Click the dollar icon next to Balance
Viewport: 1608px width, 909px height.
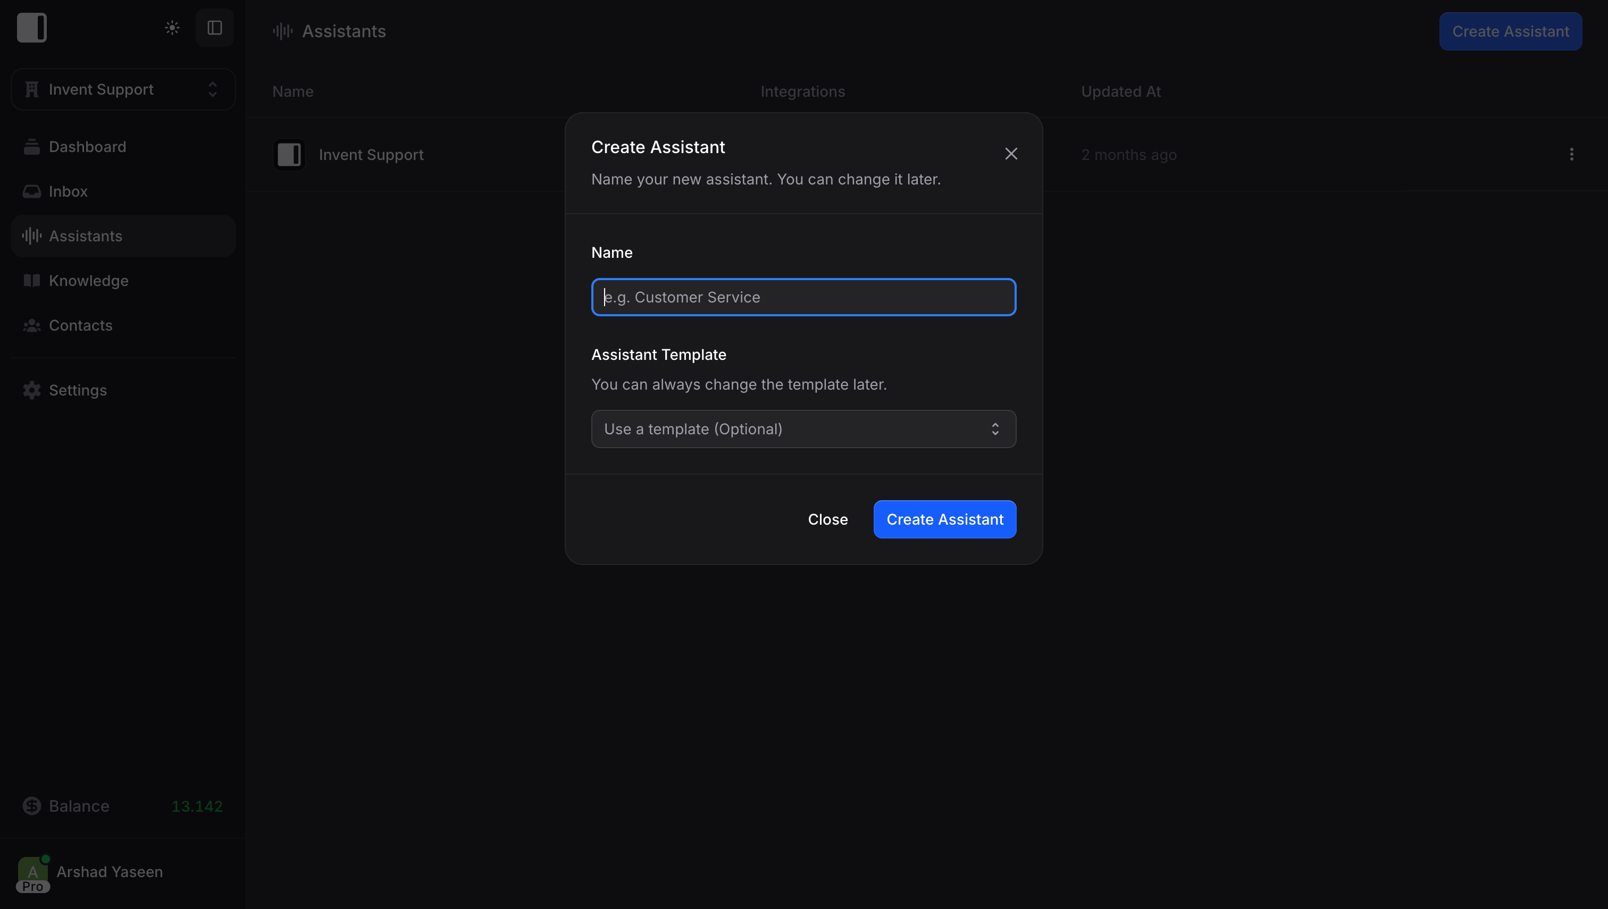(32, 806)
